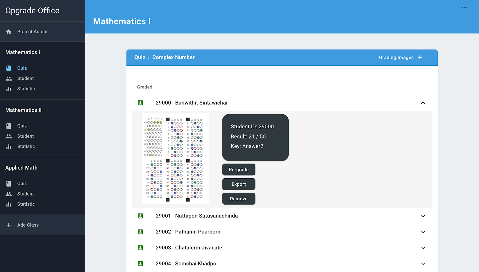Open the three-dots menu in top right

pos(464,8)
